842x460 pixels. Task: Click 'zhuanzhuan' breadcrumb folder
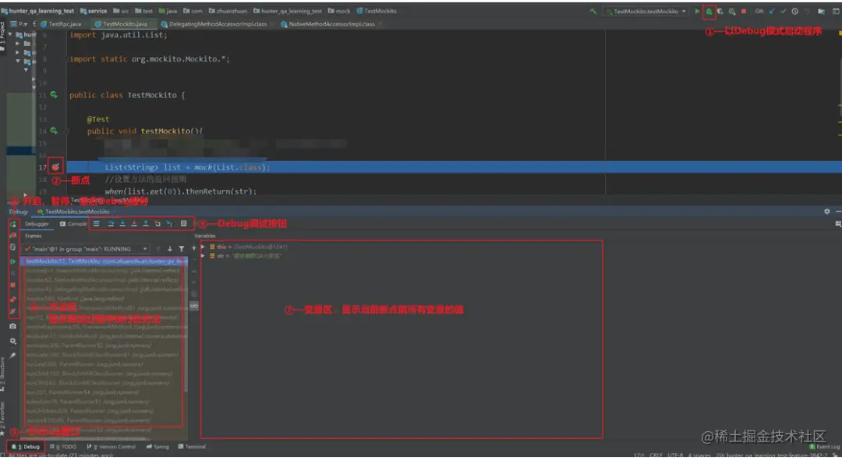pyautogui.click(x=228, y=11)
